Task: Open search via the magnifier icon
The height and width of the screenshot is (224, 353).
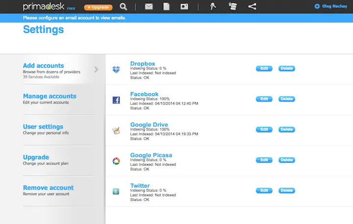Action: (x=123, y=6)
